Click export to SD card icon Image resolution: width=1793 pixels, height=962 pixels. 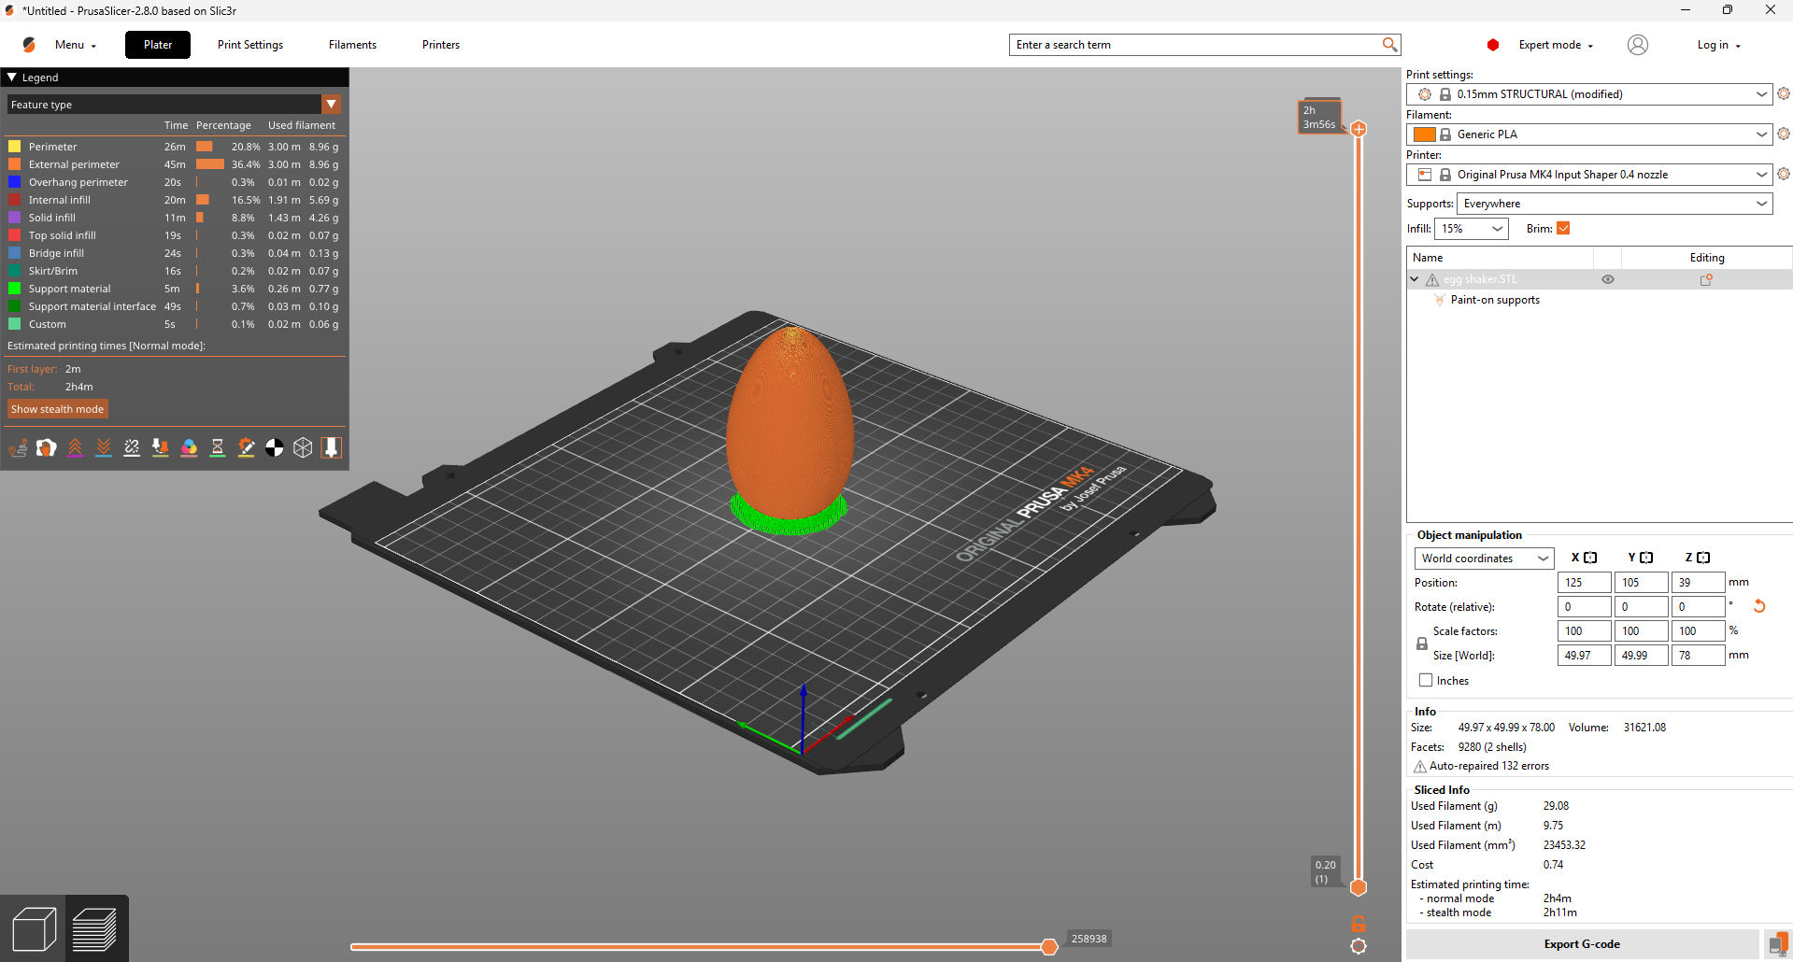click(x=1778, y=944)
